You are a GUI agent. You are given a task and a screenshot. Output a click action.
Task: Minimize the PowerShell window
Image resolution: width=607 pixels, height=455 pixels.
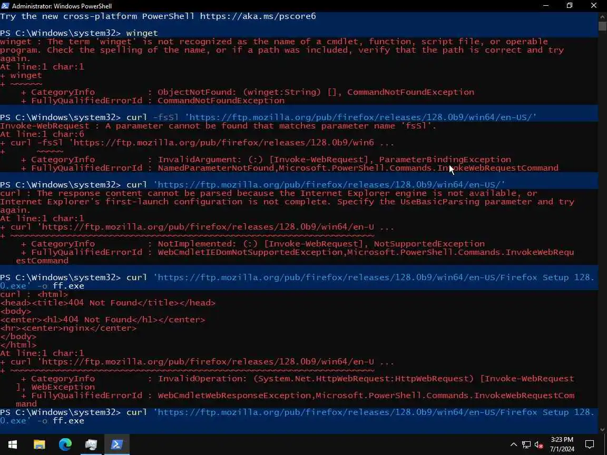pos(546,6)
